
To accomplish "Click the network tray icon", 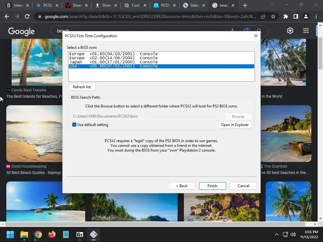I will point(285,234).
